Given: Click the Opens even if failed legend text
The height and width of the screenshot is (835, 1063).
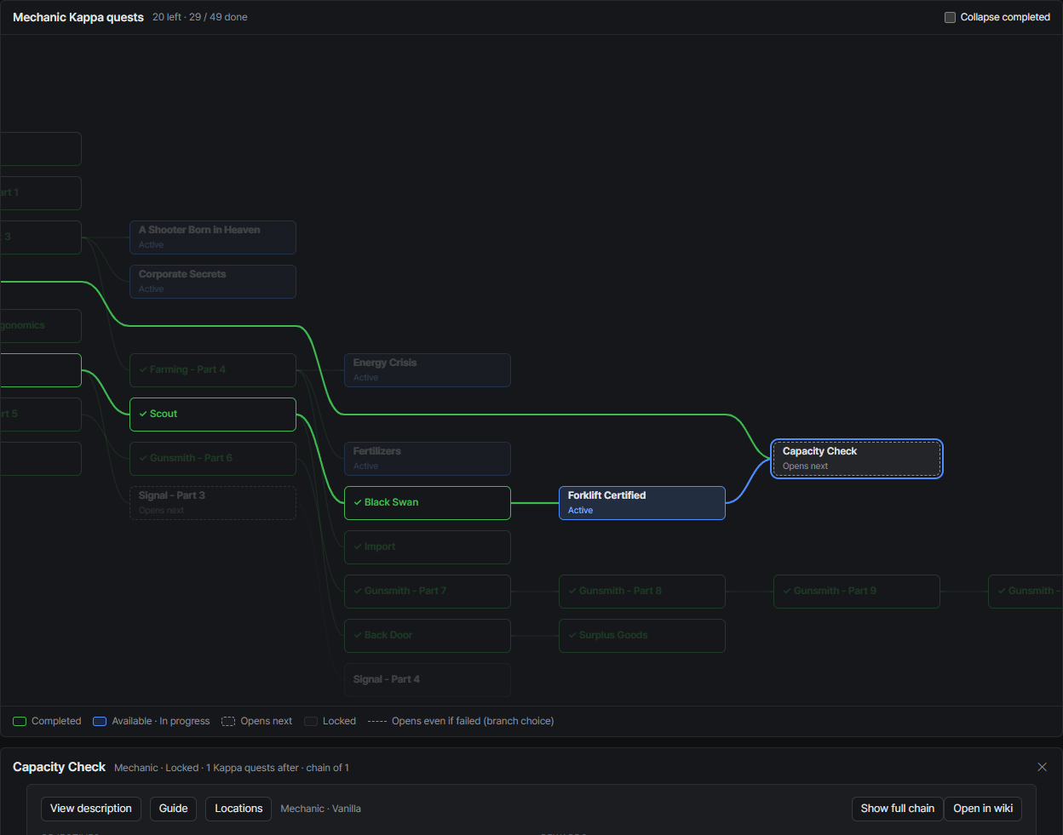Looking at the screenshot, I should point(473,721).
